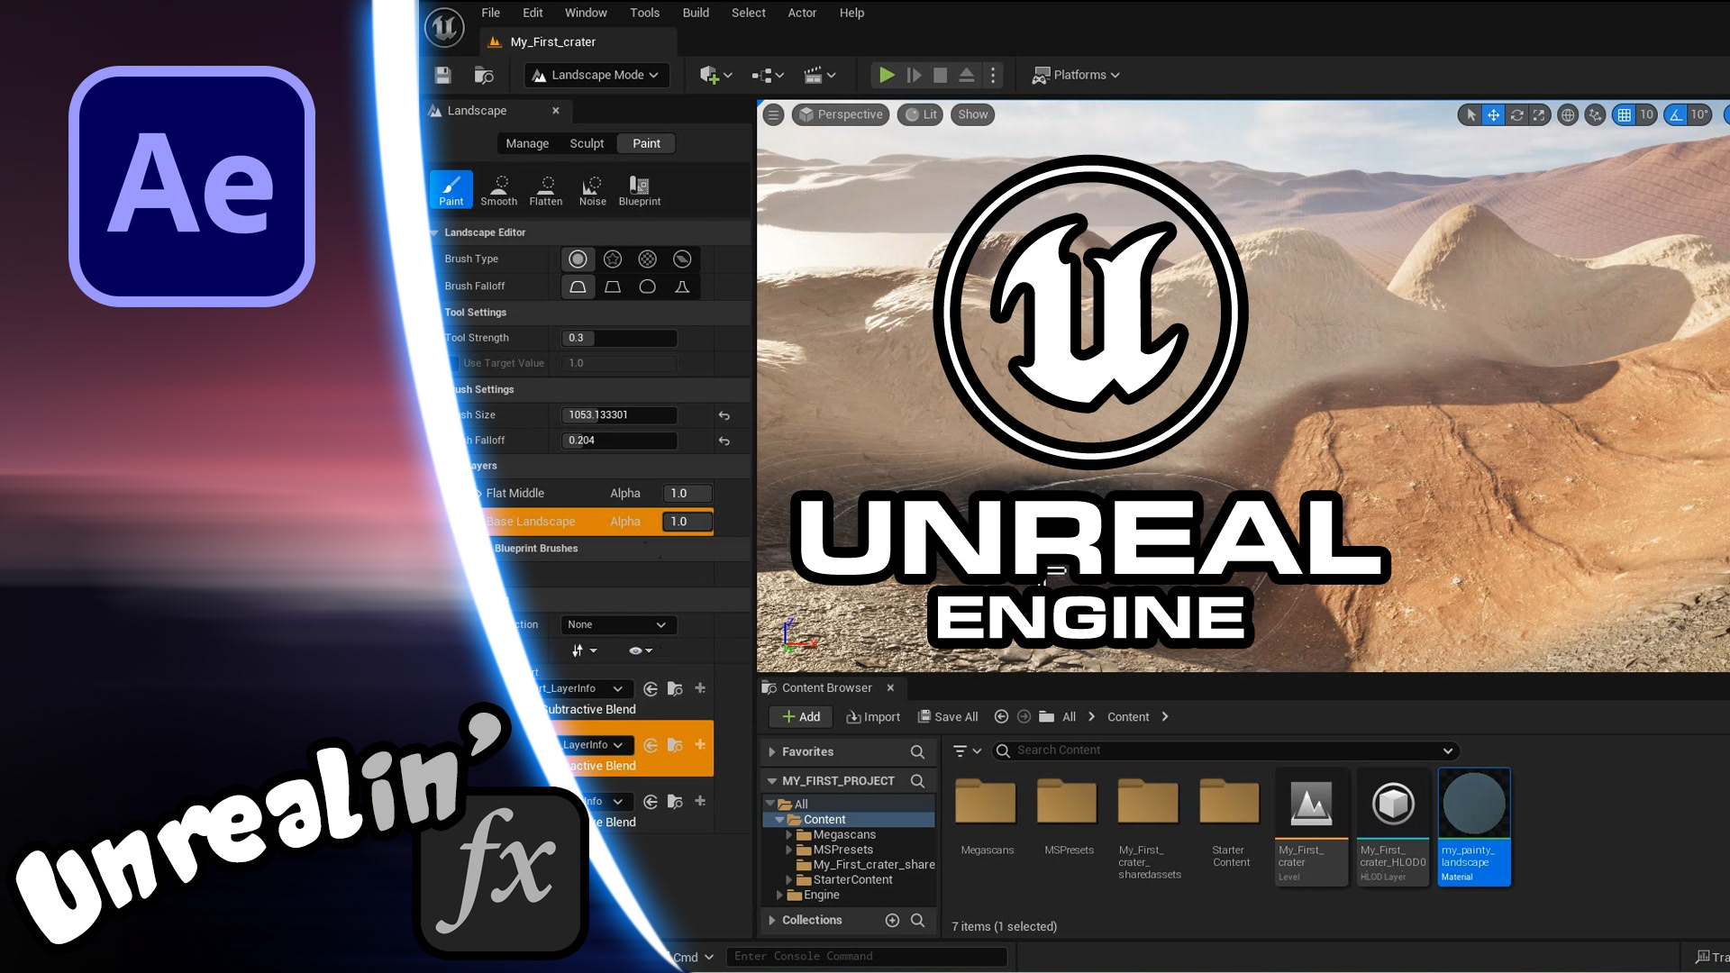The width and height of the screenshot is (1730, 973).
Task: Start Play in Editor with green arrow
Action: 887,75
